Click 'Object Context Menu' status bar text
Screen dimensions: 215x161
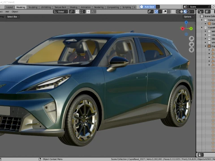click(x=52, y=159)
